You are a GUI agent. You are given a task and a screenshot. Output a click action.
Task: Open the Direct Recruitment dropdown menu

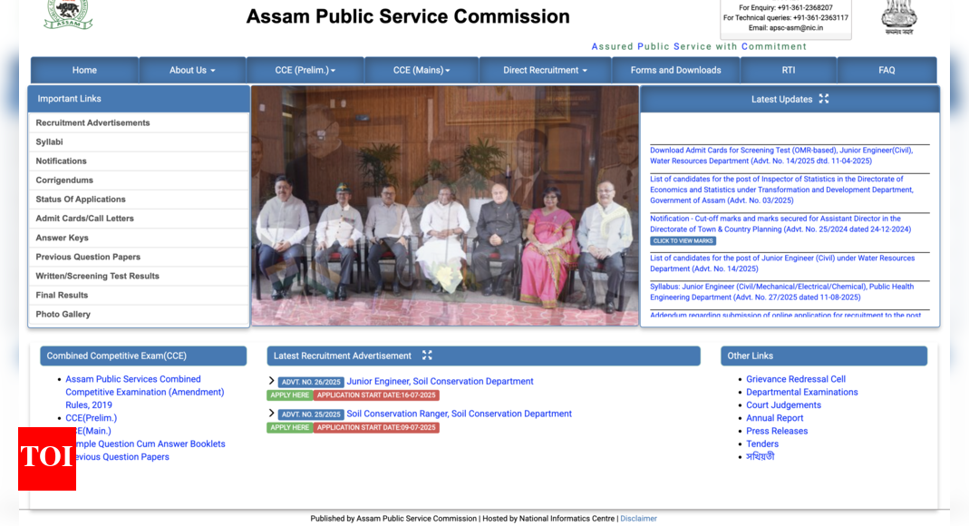pyautogui.click(x=545, y=71)
